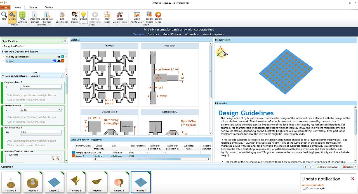The image size is (358, 194).
Task: Click the f0 frequency slider
Action: [x=41, y=89]
